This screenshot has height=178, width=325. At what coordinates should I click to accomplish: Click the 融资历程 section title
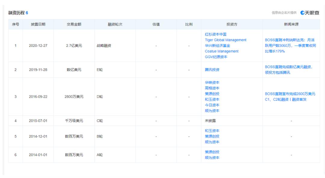(17, 13)
